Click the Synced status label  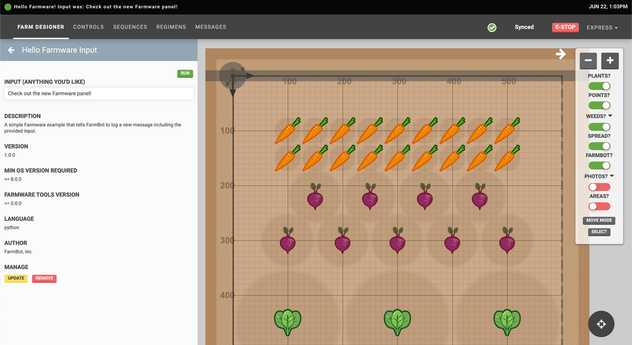pyautogui.click(x=524, y=27)
